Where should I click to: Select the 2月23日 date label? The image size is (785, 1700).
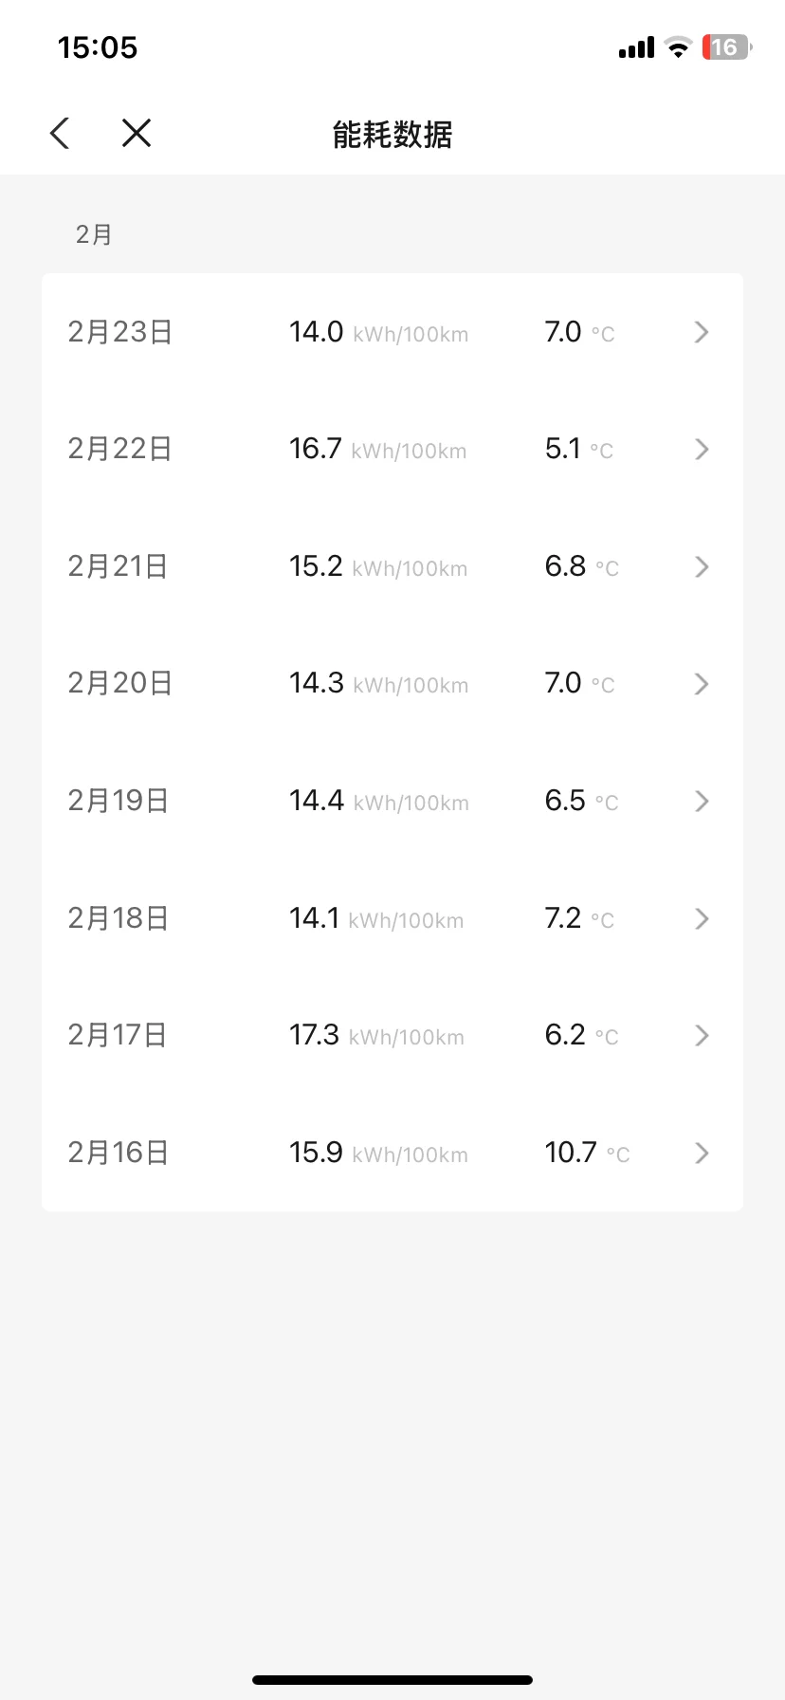click(119, 332)
